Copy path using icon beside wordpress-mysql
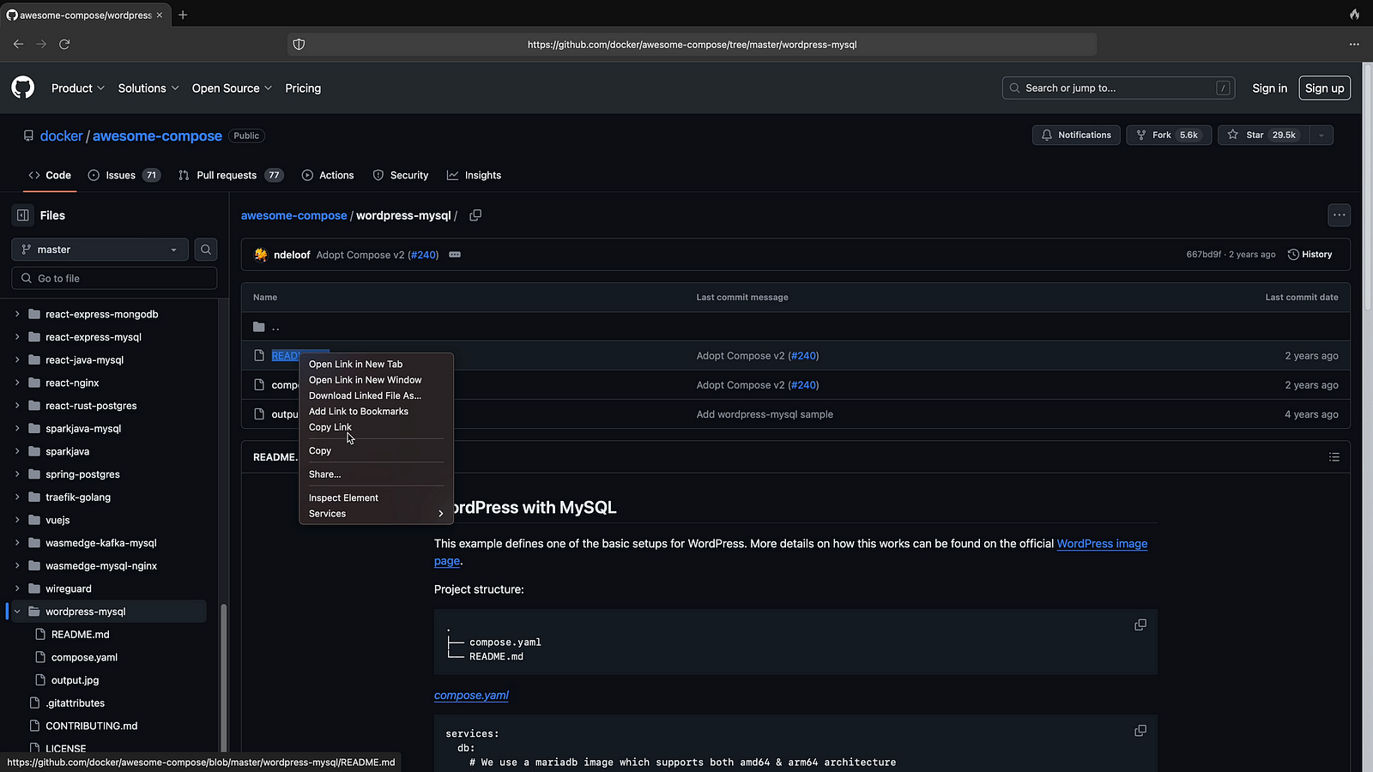The height and width of the screenshot is (772, 1373). click(475, 215)
